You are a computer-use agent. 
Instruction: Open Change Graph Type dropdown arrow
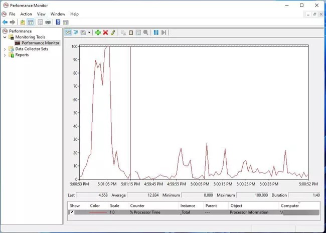point(89,32)
